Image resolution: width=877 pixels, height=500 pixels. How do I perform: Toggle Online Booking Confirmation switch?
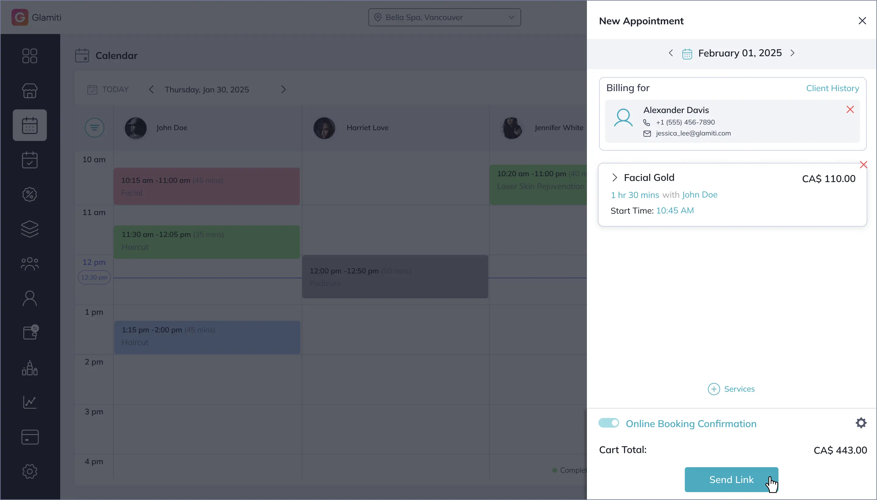click(x=608, y=423)
